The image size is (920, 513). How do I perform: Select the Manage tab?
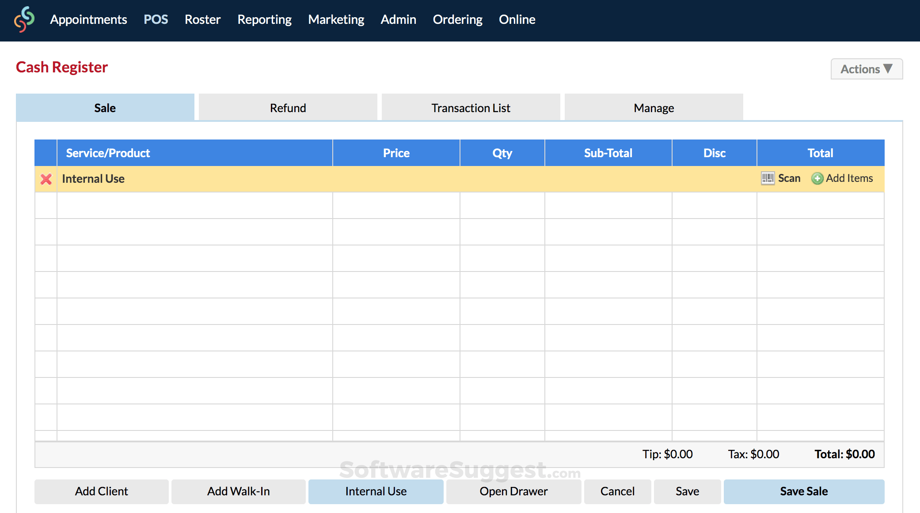point(654,108)
